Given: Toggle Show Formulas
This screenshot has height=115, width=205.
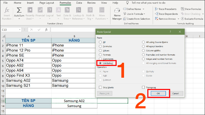Looking at the screenshot, I should point(191,9).
